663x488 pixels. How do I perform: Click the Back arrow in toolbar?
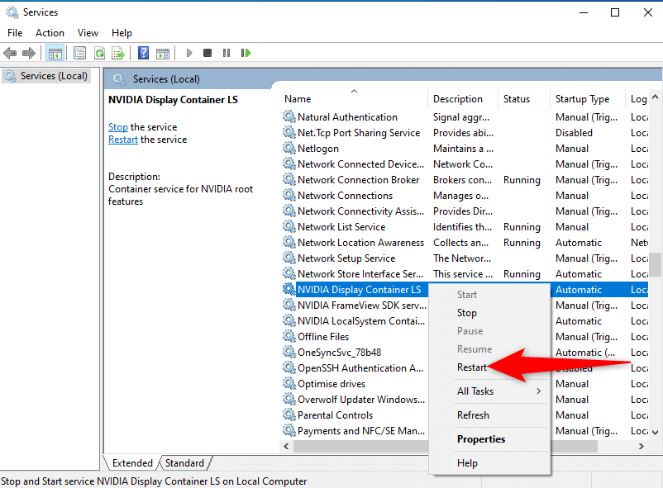pos(10,53)
